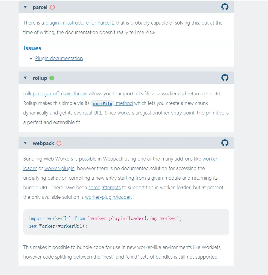Open the emitFile code link
This screenshot has width=268, height=275.
[x=103, y=103]
